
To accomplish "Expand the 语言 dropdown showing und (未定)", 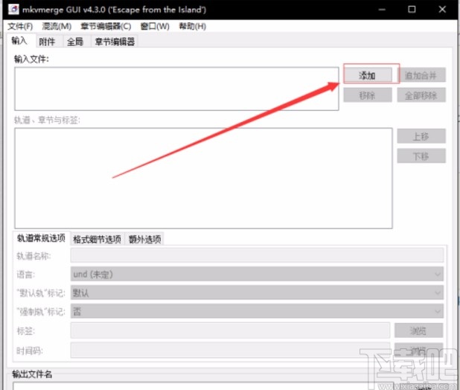I will [x=257, y=274].
